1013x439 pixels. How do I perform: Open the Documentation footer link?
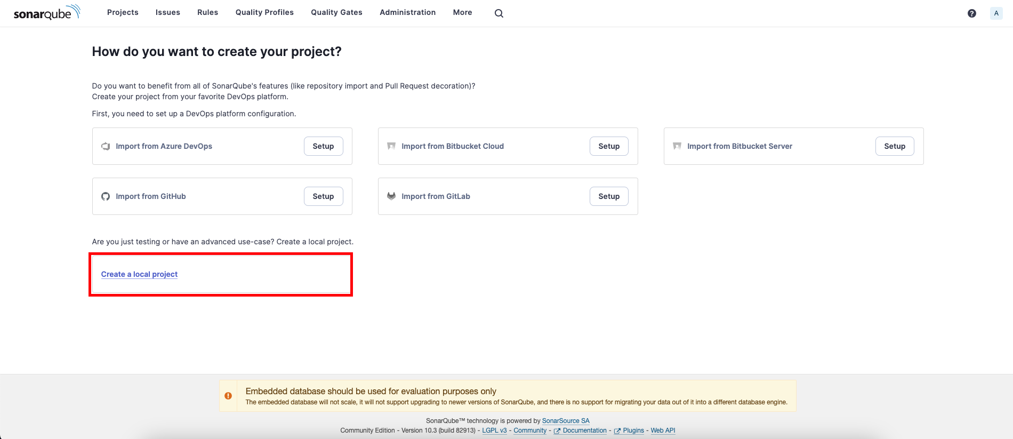tap(585, 430)
